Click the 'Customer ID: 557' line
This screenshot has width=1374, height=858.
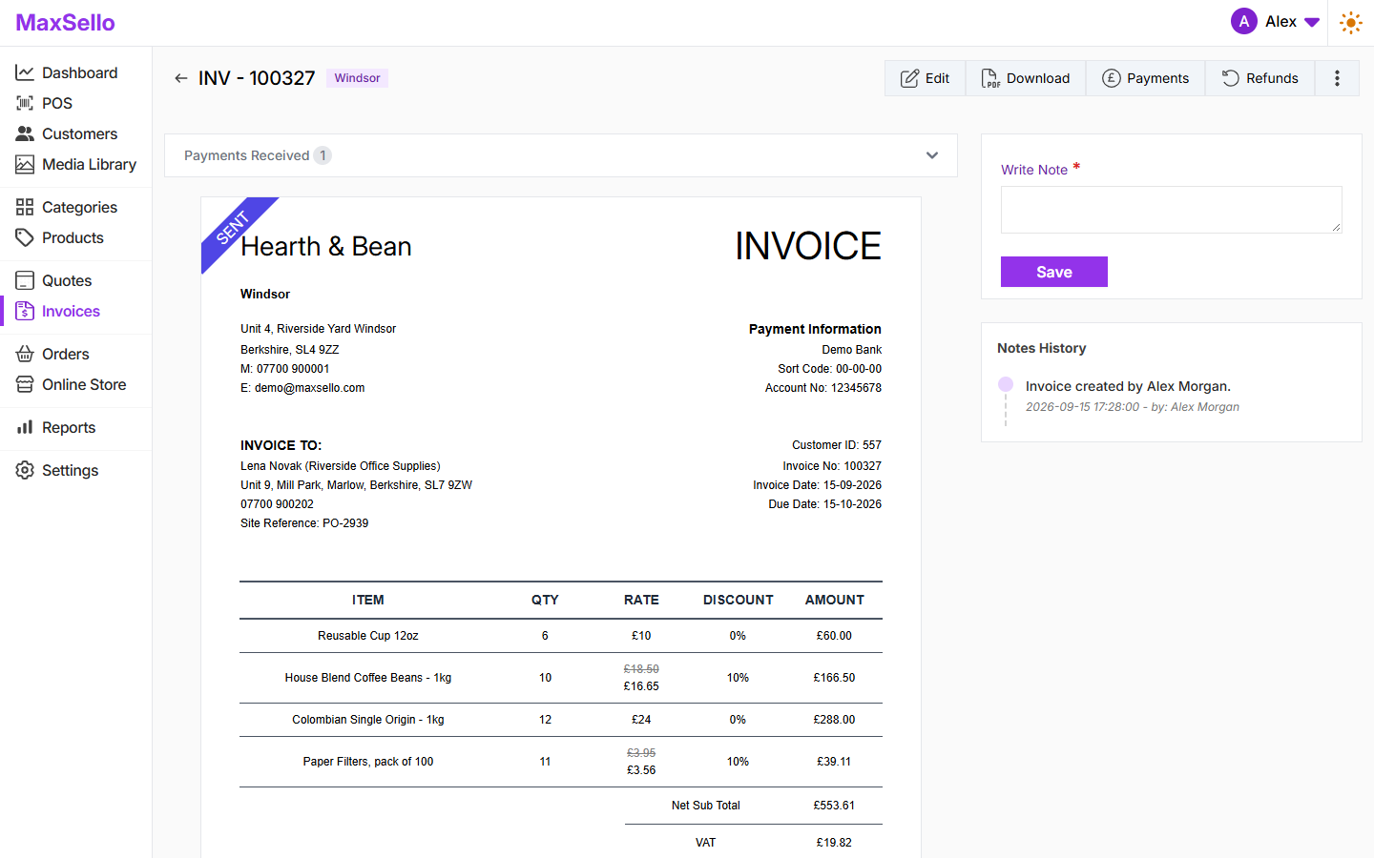(x=837, y=445)
